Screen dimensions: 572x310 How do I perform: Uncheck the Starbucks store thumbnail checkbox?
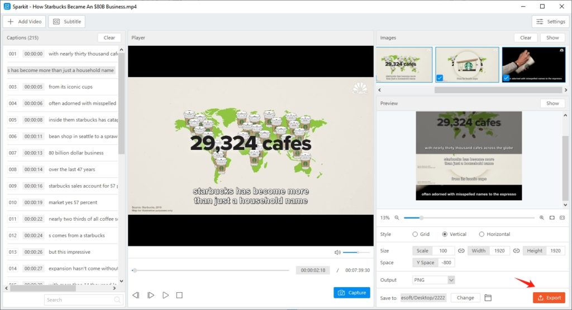pyautogui.click(x=440, y=77)
